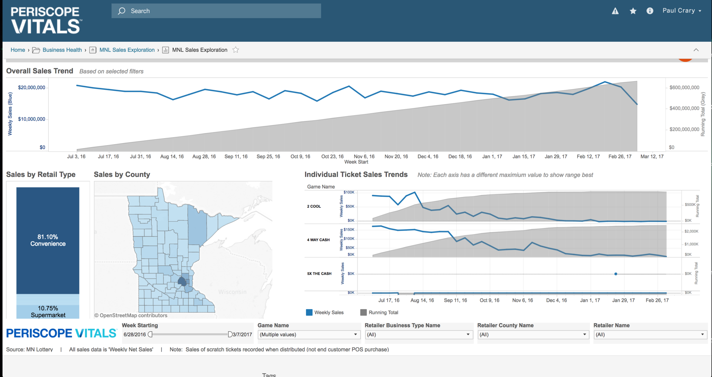The image size is (712, 377).
Task: Focus the Search input field
Action: (216, 11)
